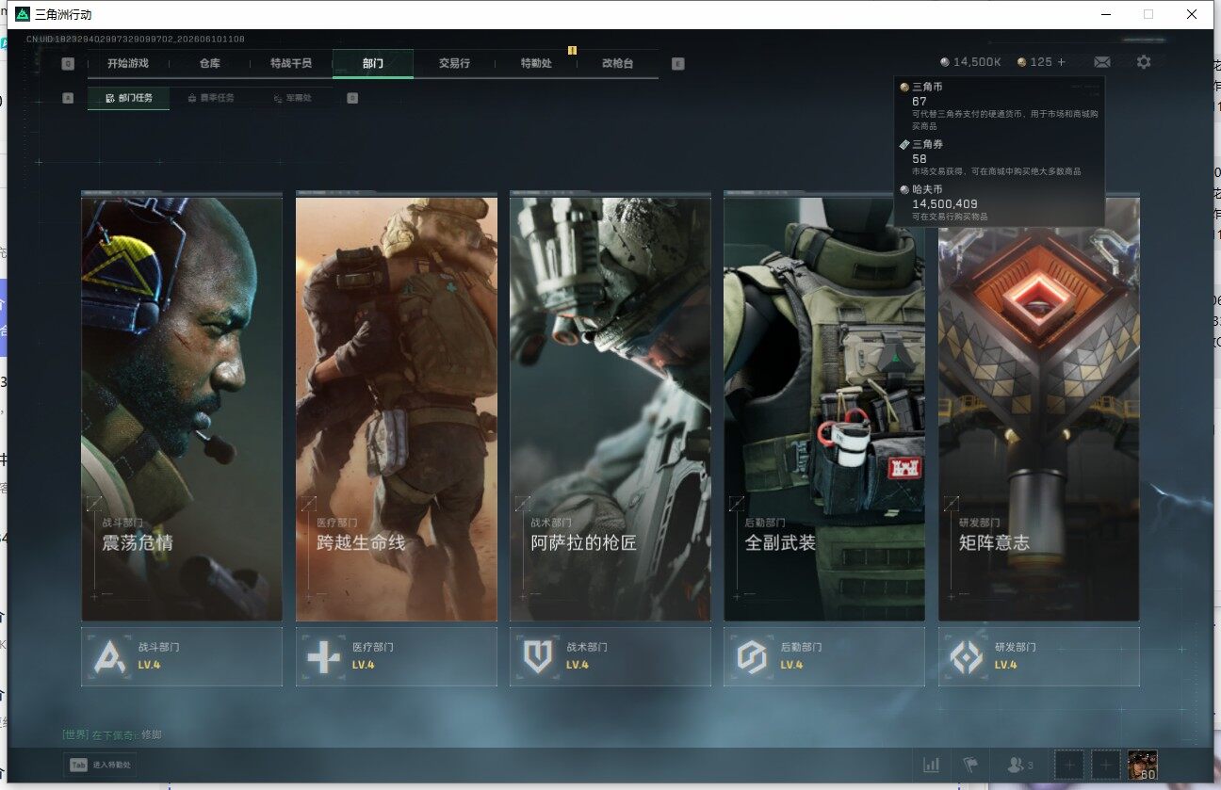Minimize the 三角洲行动 window

(1105, 14)
